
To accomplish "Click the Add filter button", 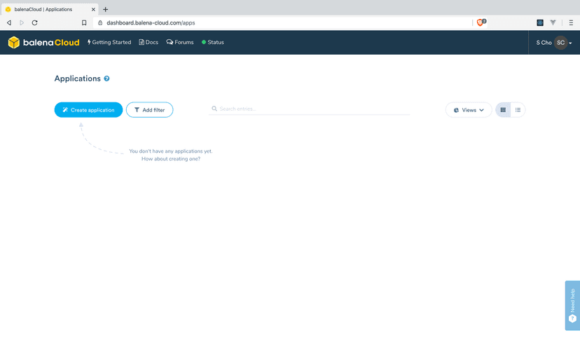I will coord(149,110).
